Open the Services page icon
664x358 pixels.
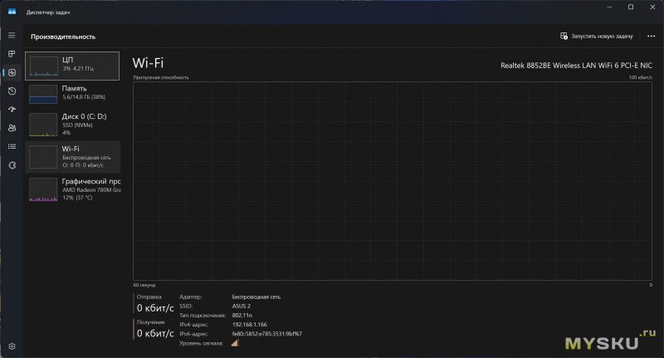(12, 165)
